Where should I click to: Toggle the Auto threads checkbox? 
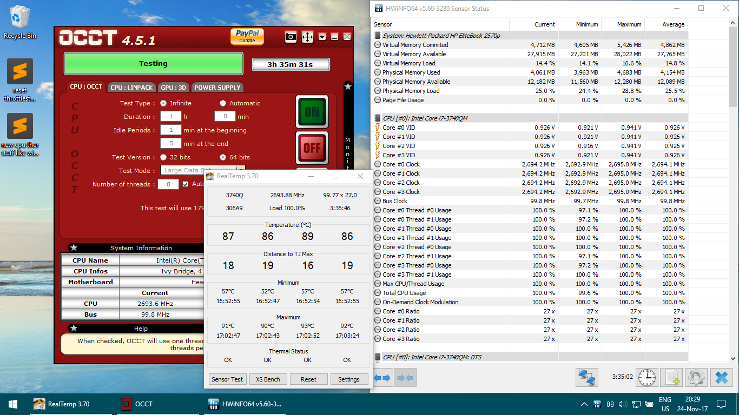[186, 184]
